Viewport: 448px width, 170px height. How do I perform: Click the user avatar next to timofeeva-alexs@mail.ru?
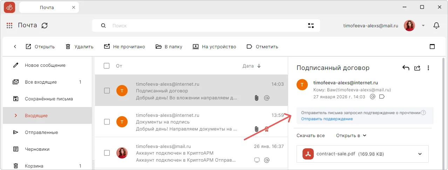pyautogui.click(x=409, y=26)
